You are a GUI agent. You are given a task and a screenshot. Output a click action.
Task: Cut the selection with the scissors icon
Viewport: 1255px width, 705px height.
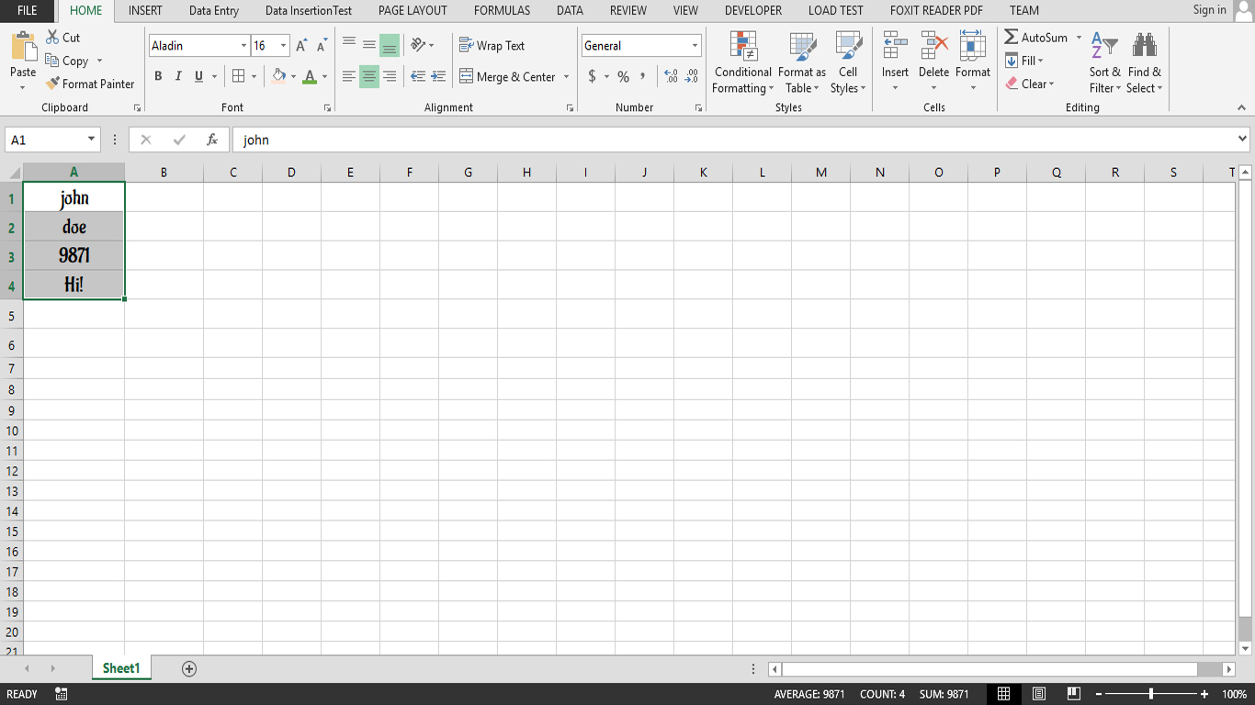tap(52, 38)
